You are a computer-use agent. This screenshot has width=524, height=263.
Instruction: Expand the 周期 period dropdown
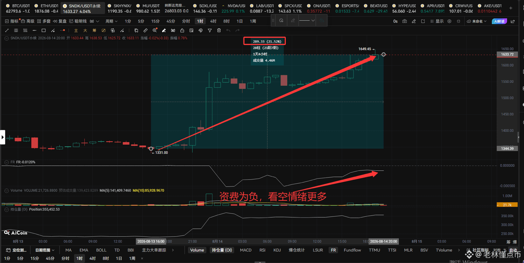click(x=111, y=21)
